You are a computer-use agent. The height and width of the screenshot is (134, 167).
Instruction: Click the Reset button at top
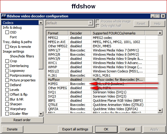click(x=141, y=24)
